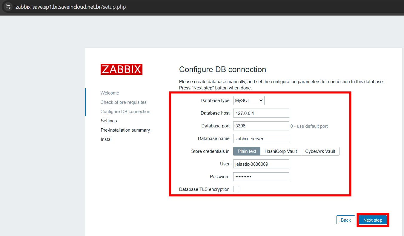The width and height of the screenshot is (404, 236).
Task: Click the 'Please create database manually' instruction text
Action: click(281, 85)
